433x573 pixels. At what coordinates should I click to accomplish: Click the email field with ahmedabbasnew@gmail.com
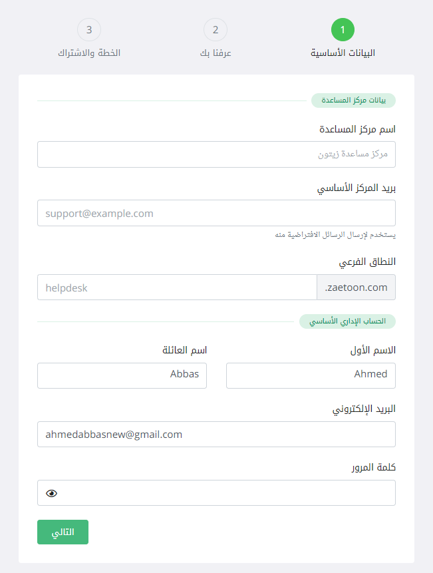216,434
